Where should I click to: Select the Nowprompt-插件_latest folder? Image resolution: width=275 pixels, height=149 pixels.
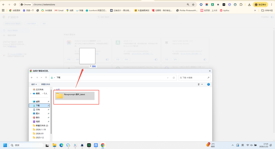coord(74,95)
